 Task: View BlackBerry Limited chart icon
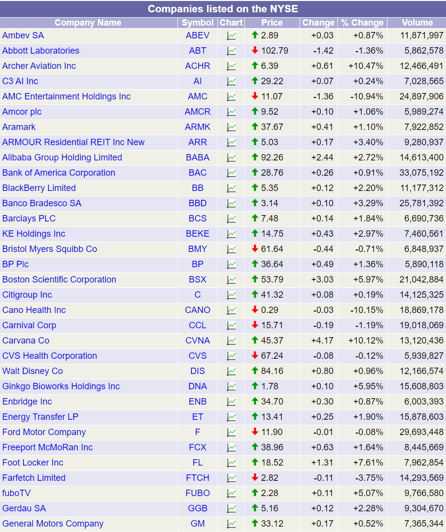pos(231,188)
